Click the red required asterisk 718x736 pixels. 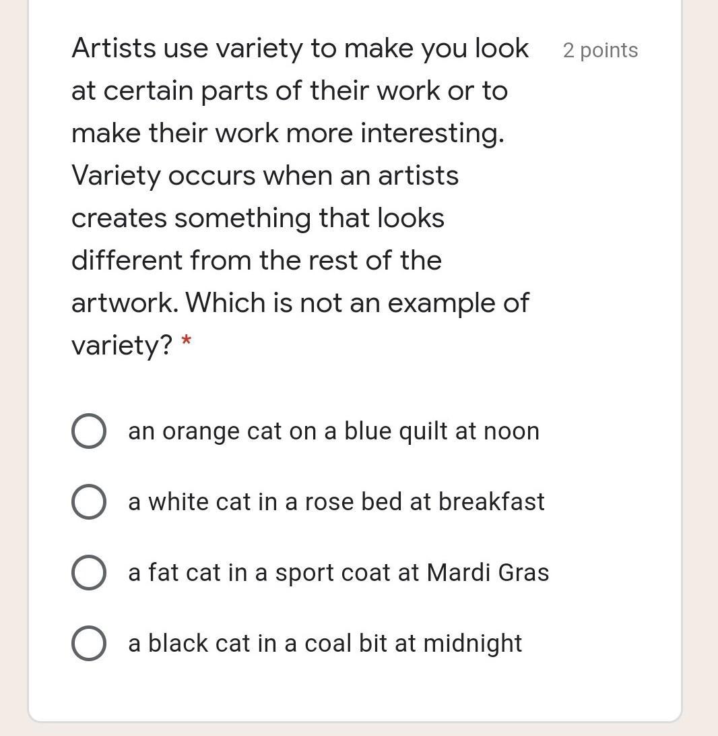pos(187,343)
